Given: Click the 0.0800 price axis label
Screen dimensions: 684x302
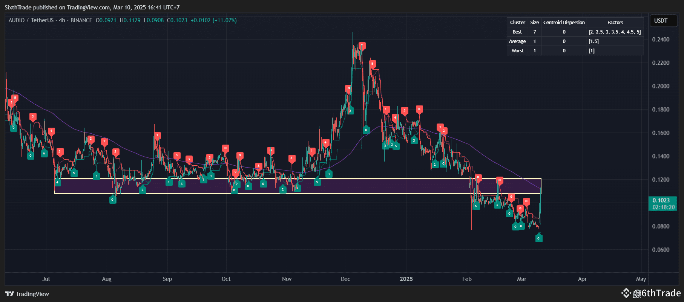Looking at the screenshot, I should (x=661, y=226).
